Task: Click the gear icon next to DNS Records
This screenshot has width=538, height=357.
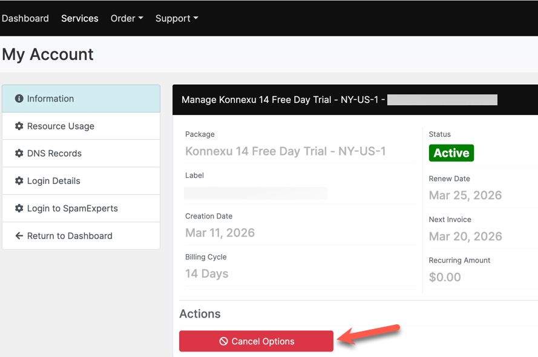Action: [x=20, y=153]
